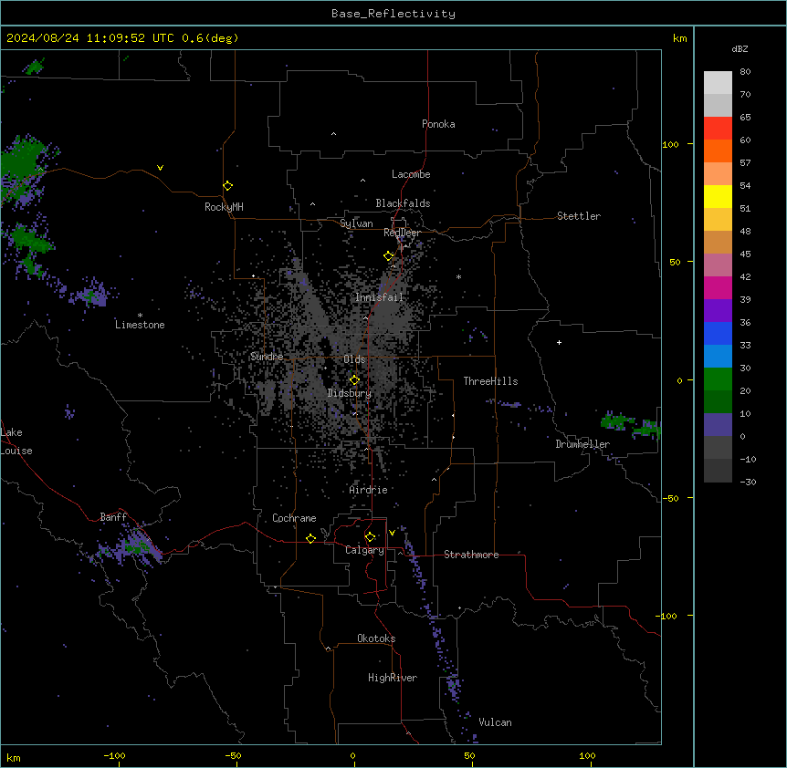Click the Strathmore label
Image resolution: width=787 pixels, height=768 pixels.
(x=471, y=555)
